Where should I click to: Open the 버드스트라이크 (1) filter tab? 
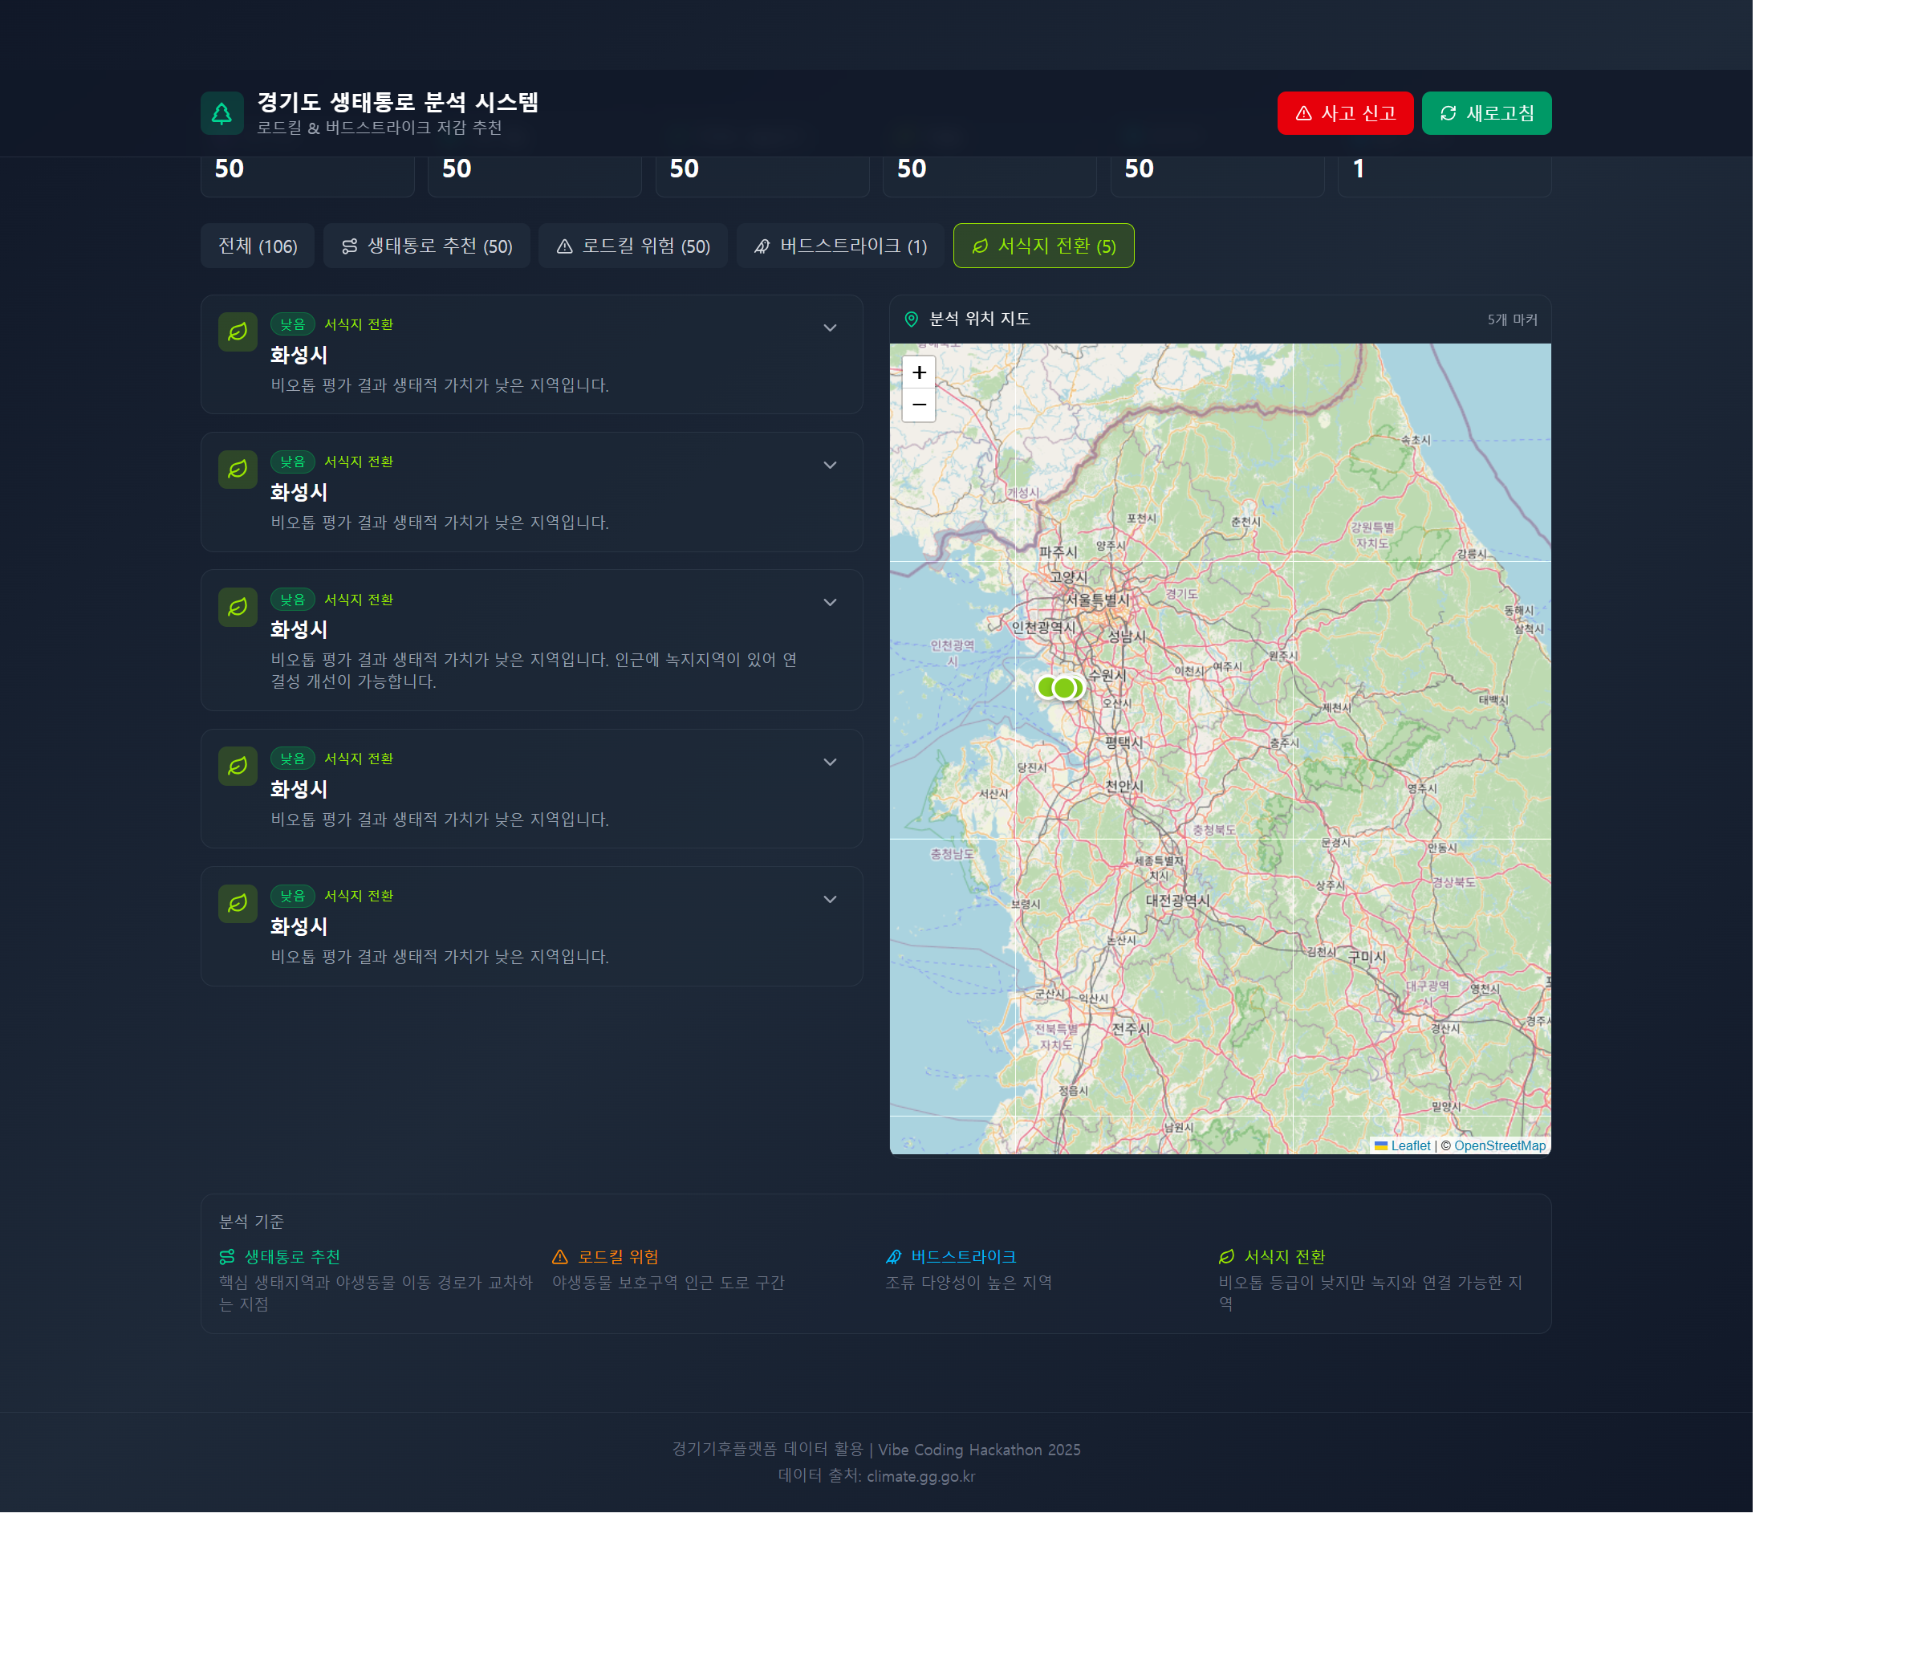[x=839, y=246]
